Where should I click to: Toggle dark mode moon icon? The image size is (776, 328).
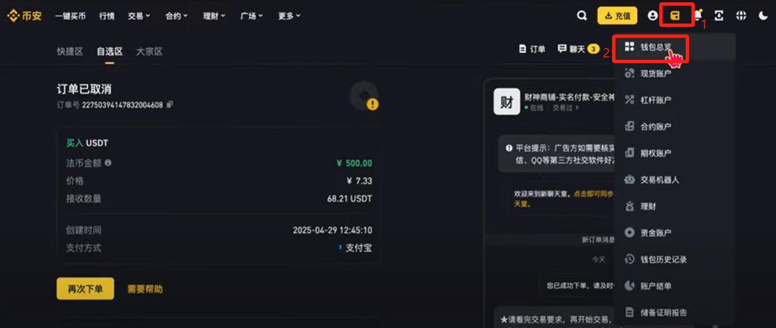click(763, 16)
